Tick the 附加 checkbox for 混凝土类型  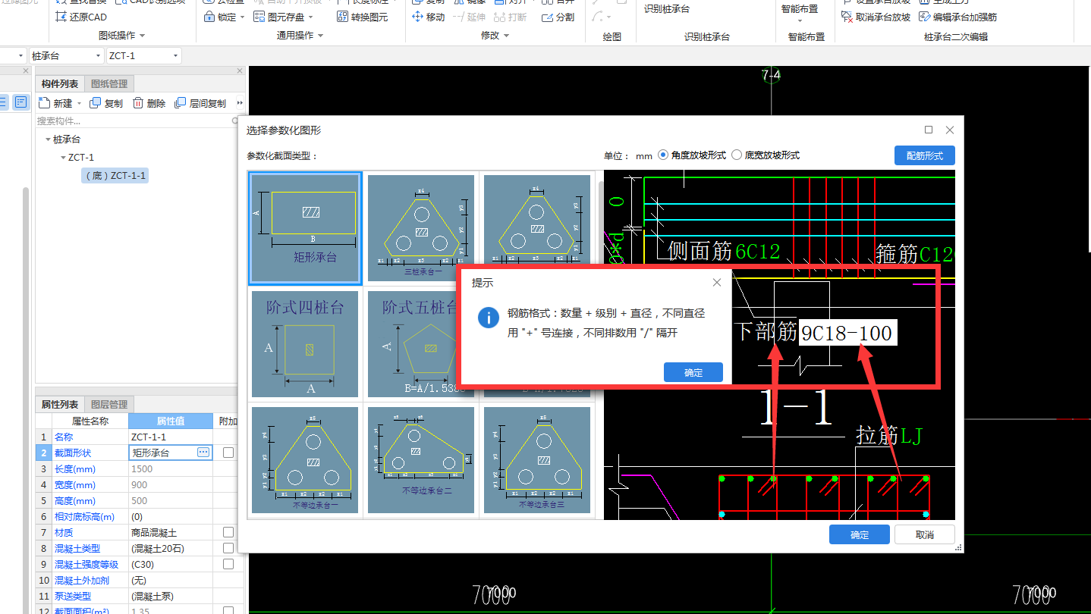pos(228,548)
